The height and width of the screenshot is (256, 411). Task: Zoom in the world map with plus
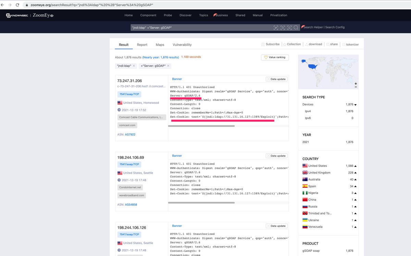(x=356, y=84)
